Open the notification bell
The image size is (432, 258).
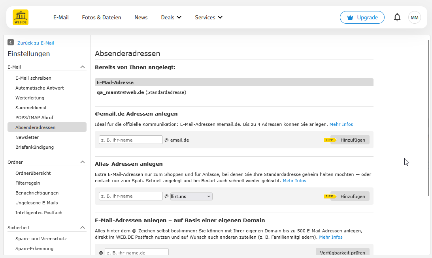pos(397,17)
